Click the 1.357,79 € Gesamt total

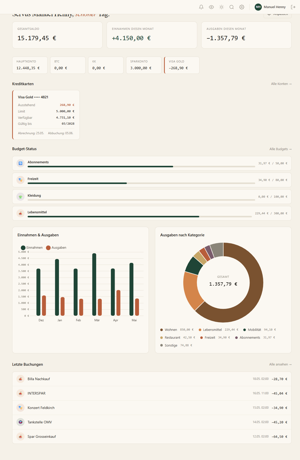pyautogui.click(x=223, y=284)
